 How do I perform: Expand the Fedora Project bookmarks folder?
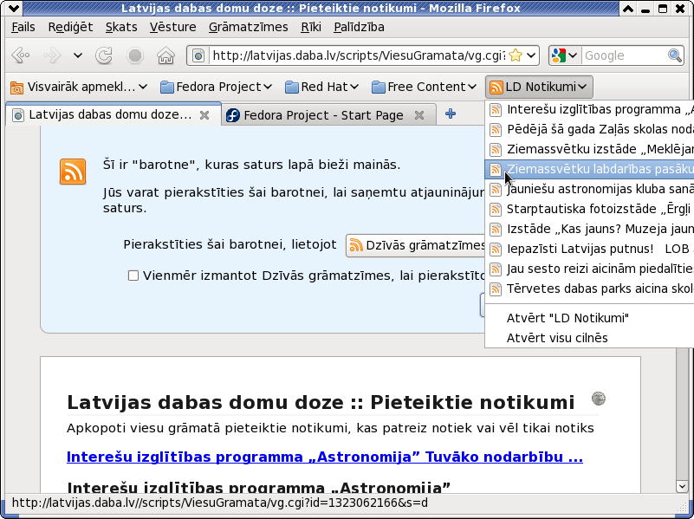click(x=216, y=87)
